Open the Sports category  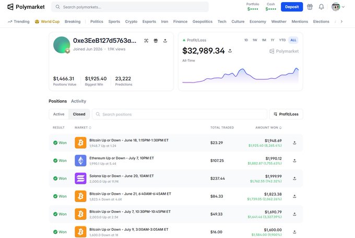[x=114, y=21]
